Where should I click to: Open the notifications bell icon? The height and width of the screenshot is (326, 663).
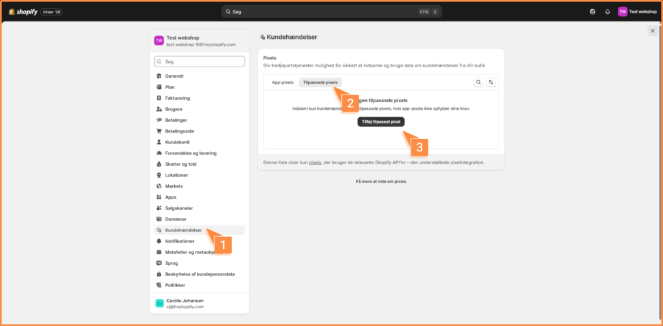[607, 12]
